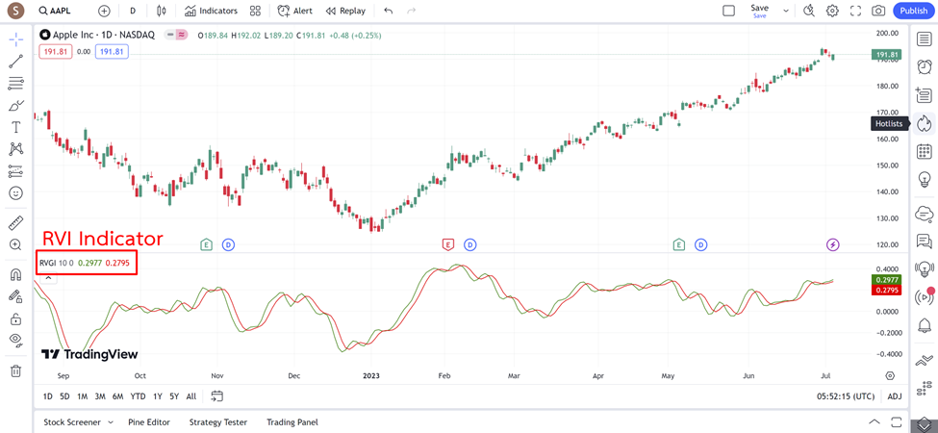Select the brush drawing tool

click(16, 105)
